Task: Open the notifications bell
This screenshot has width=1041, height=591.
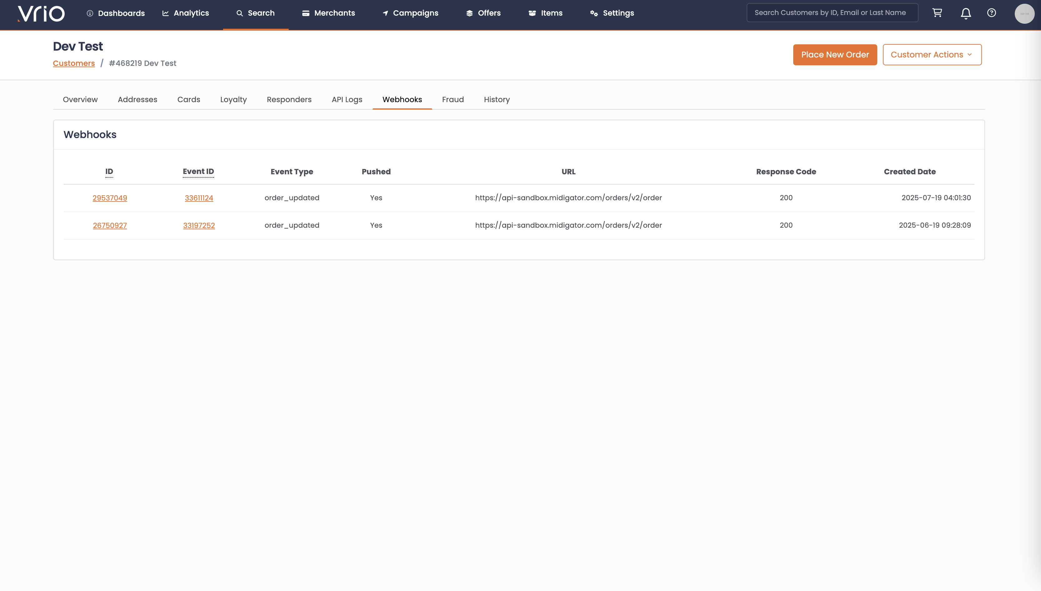Action: [966, 13]
